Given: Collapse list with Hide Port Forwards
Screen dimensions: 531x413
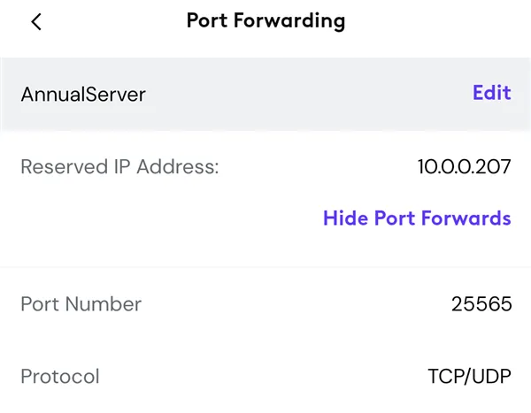Looking at the screenshot, I should coord(417,218).
